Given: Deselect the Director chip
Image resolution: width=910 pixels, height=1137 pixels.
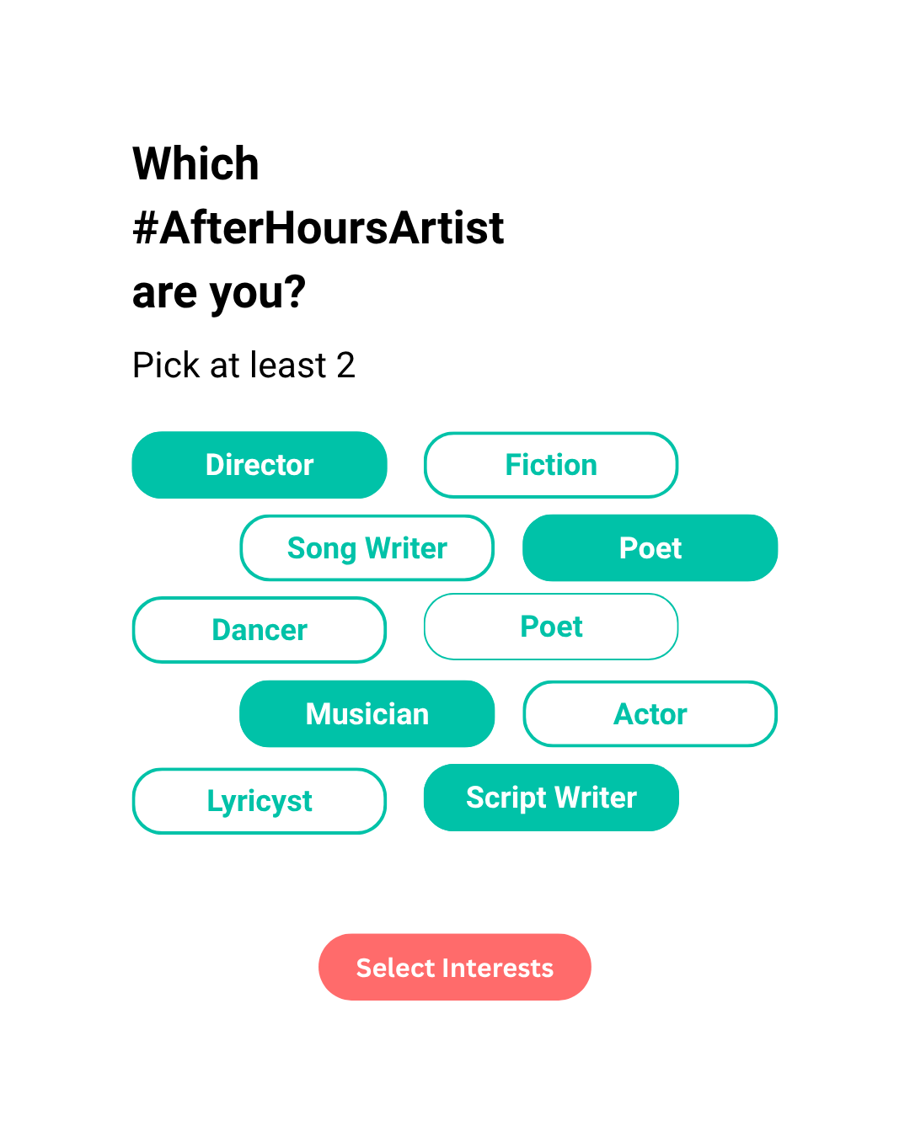Looking at the screenshot, I should [260, 465].
